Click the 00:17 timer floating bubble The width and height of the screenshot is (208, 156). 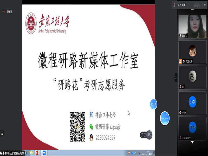(x=153, y=104)
